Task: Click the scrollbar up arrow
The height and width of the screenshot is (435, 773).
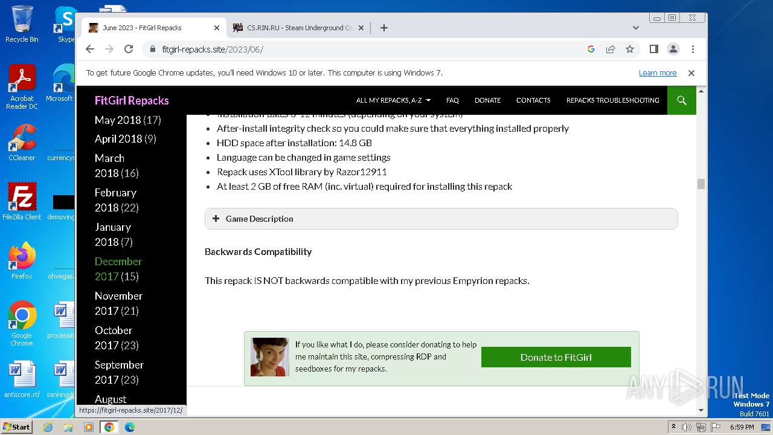Action: coord(701,91)
